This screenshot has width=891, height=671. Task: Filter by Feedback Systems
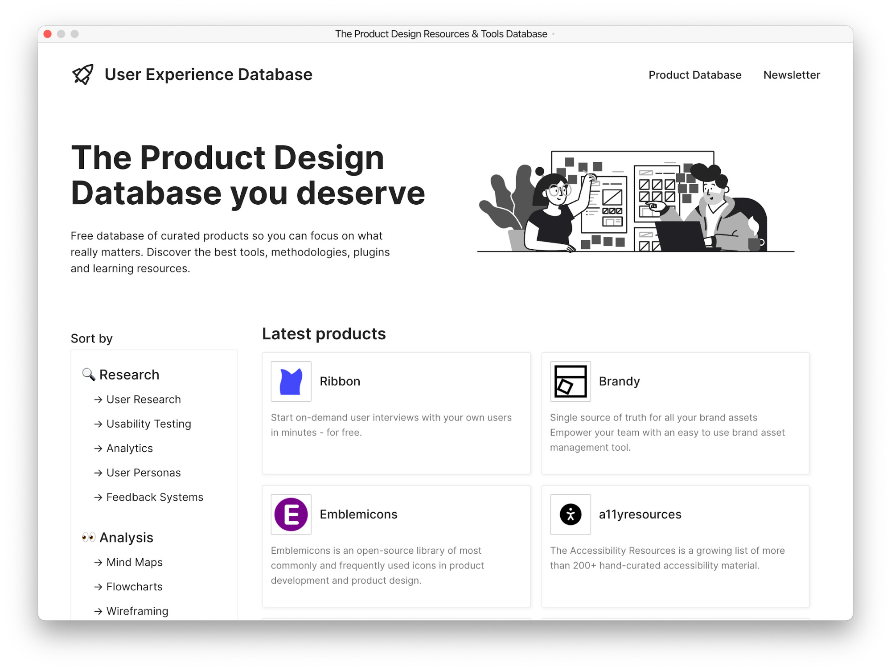[155, 497]
